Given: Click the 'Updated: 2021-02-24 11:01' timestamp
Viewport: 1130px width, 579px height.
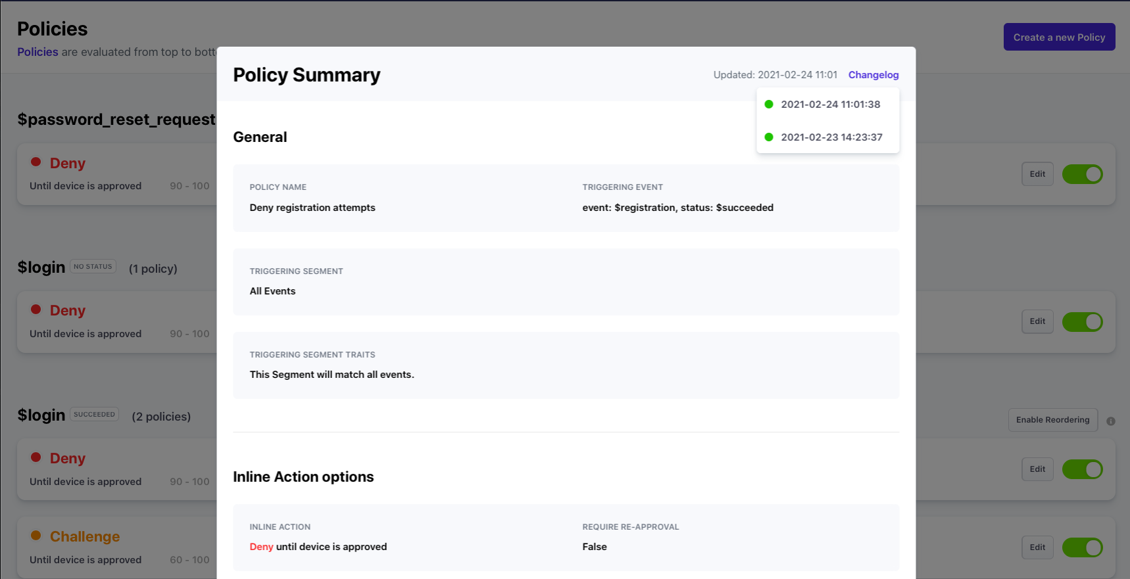Looking at the screenshot, I should coord(775,75).
